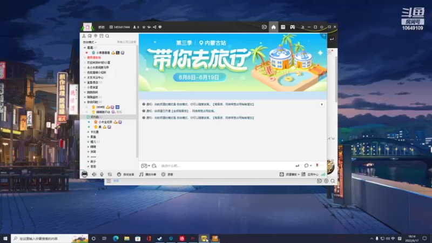This screenshot has width=432, height=243.
Task: Click the airplane icon in the title bar
Action: coord(149,27)
